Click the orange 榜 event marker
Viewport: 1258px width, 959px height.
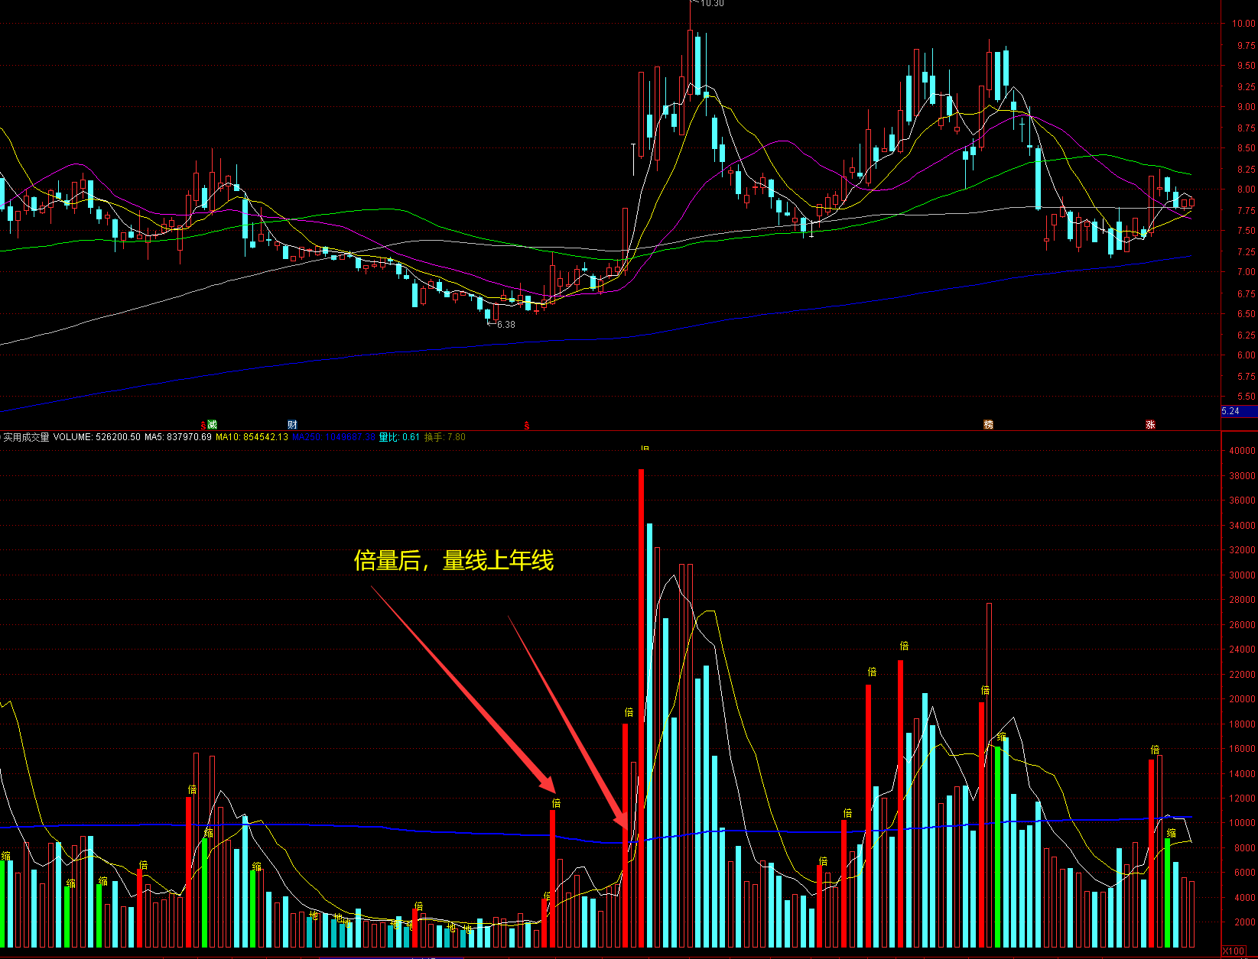988,425
